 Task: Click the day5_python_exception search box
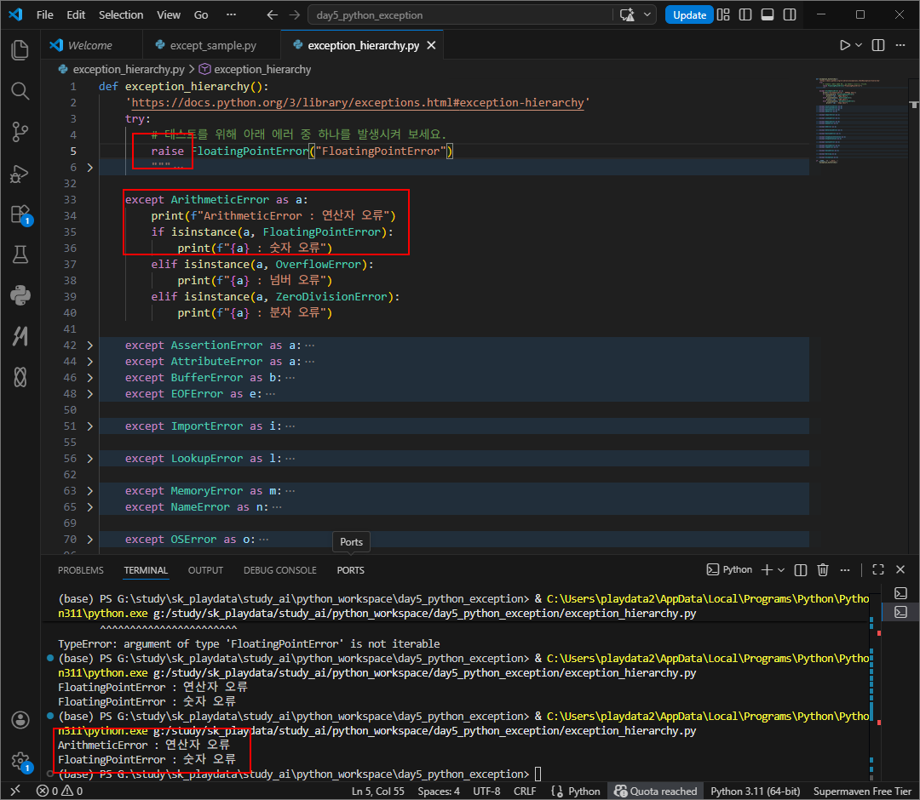(461, 15)
